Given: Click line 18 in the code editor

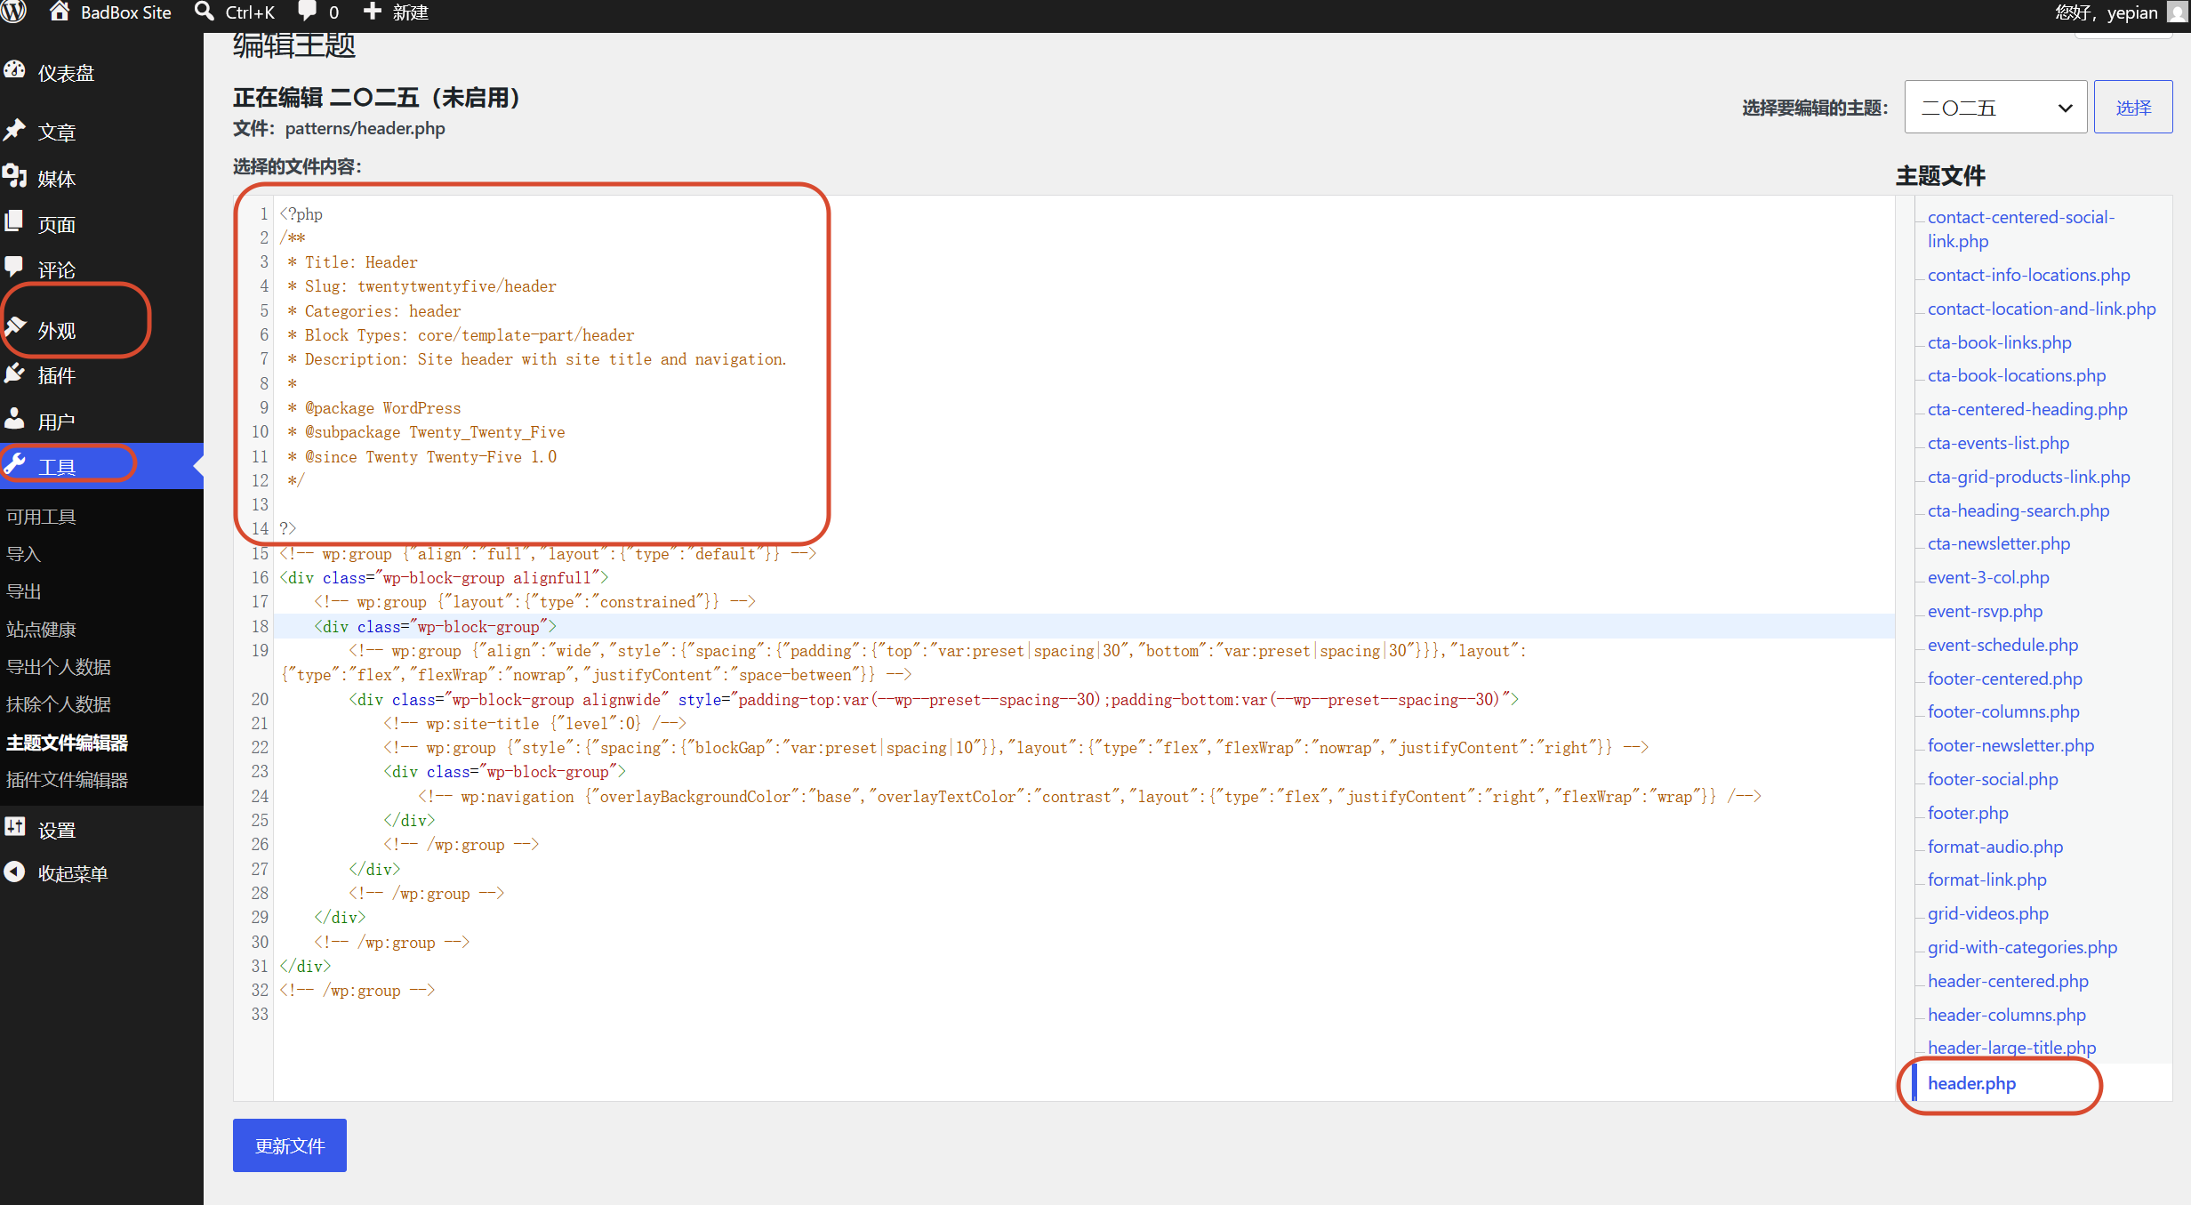Looking at the screenshot, I should click(1084, 626).
